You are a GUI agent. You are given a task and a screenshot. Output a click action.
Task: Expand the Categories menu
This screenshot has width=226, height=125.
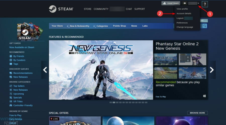point(100,26)
